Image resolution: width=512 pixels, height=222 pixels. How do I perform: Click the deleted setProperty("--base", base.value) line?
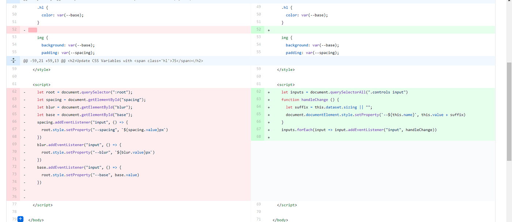(90, 175)
